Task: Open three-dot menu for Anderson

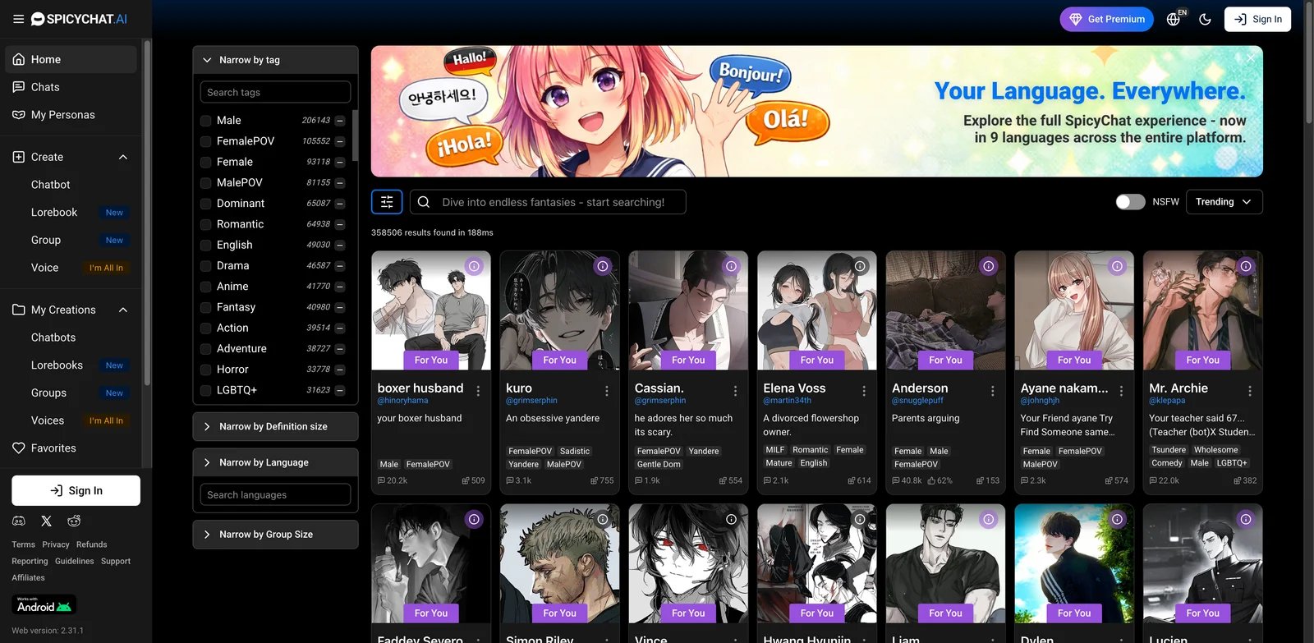Action: [993, 391]
